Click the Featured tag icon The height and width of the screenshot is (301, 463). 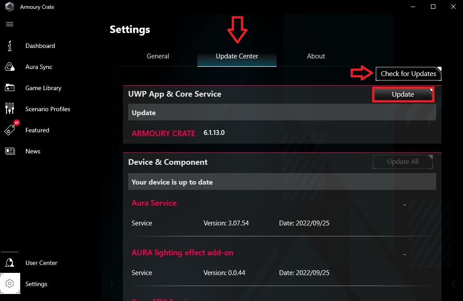10,130
